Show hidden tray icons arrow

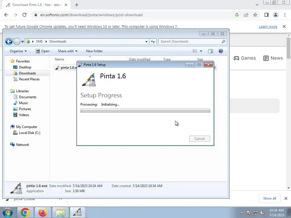pyautogui.click(x=242, y=213)
